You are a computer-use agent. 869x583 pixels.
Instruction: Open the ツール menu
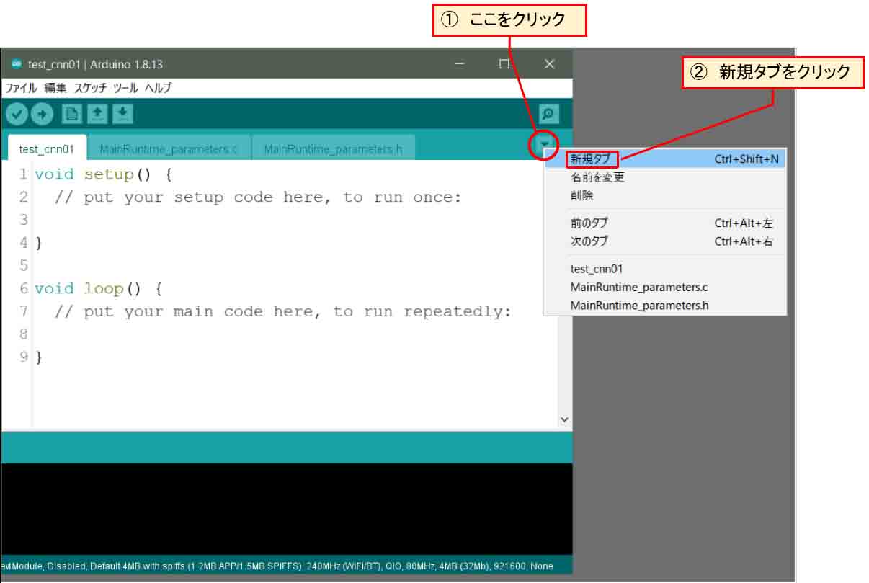(125, 88)
